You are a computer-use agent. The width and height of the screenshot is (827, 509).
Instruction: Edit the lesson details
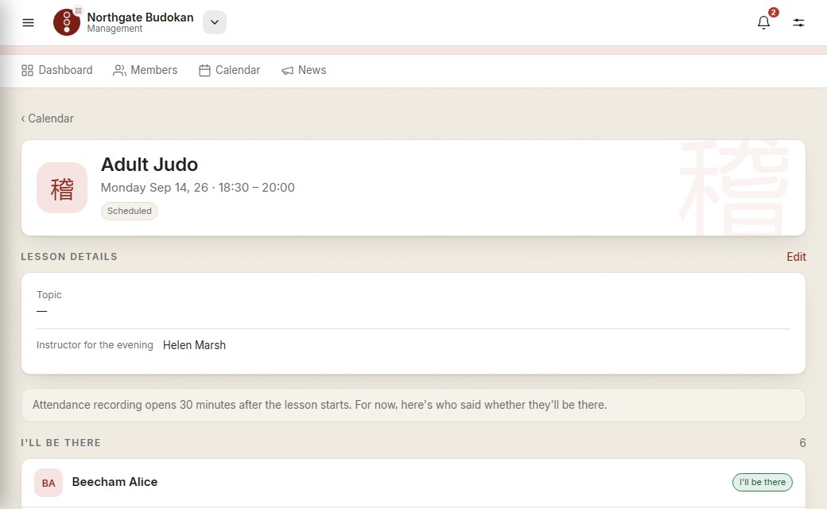coord(796,256)
